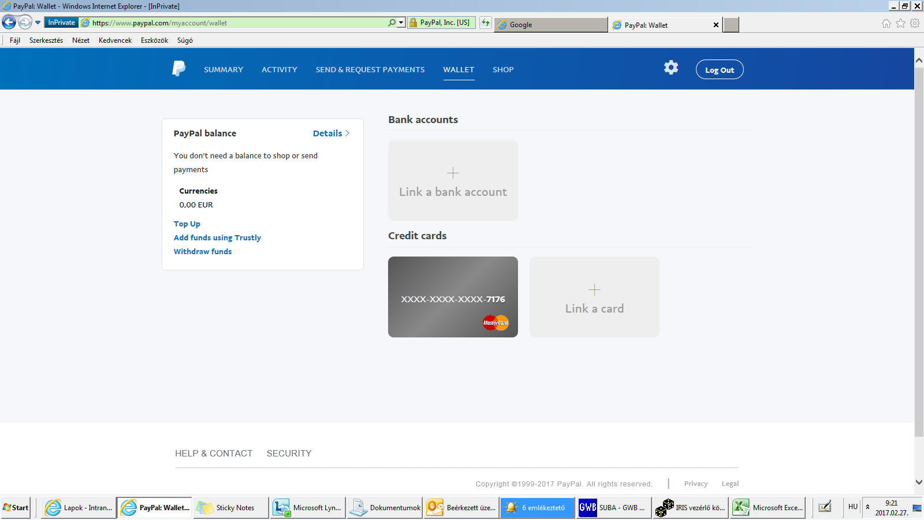This screenshot has width=924, height=520.
Task: Open the Outlook inbox taskbar button
Action: tap(461, 508)
